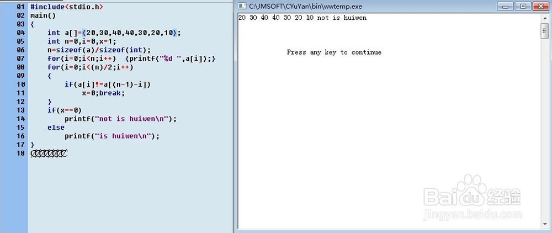The width and height of the screenshot is (552, 233).
Task: Click the condition 'if(a[i]!=a[(n-1)-i])'
Action: (x=108, y=84)
